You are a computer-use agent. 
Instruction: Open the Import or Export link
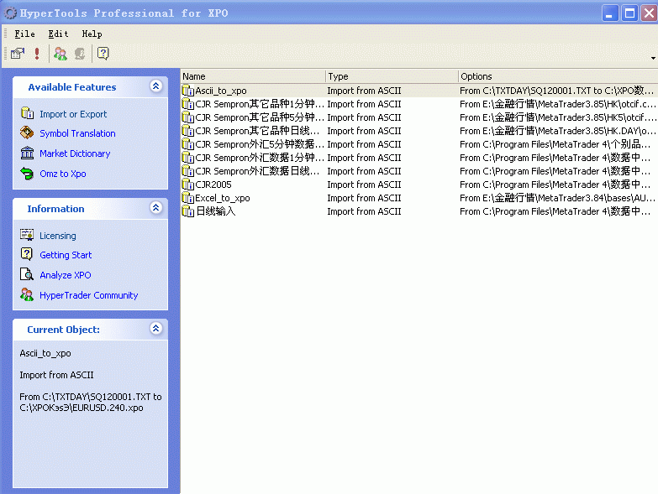pyautogui.click(x=73, y=114)
